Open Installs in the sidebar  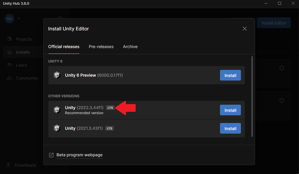23,52
